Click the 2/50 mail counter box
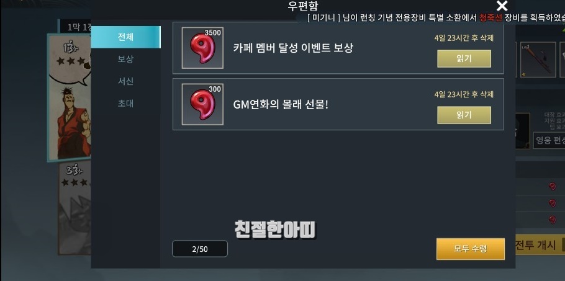565x281 pixels. tap(200, 249)
